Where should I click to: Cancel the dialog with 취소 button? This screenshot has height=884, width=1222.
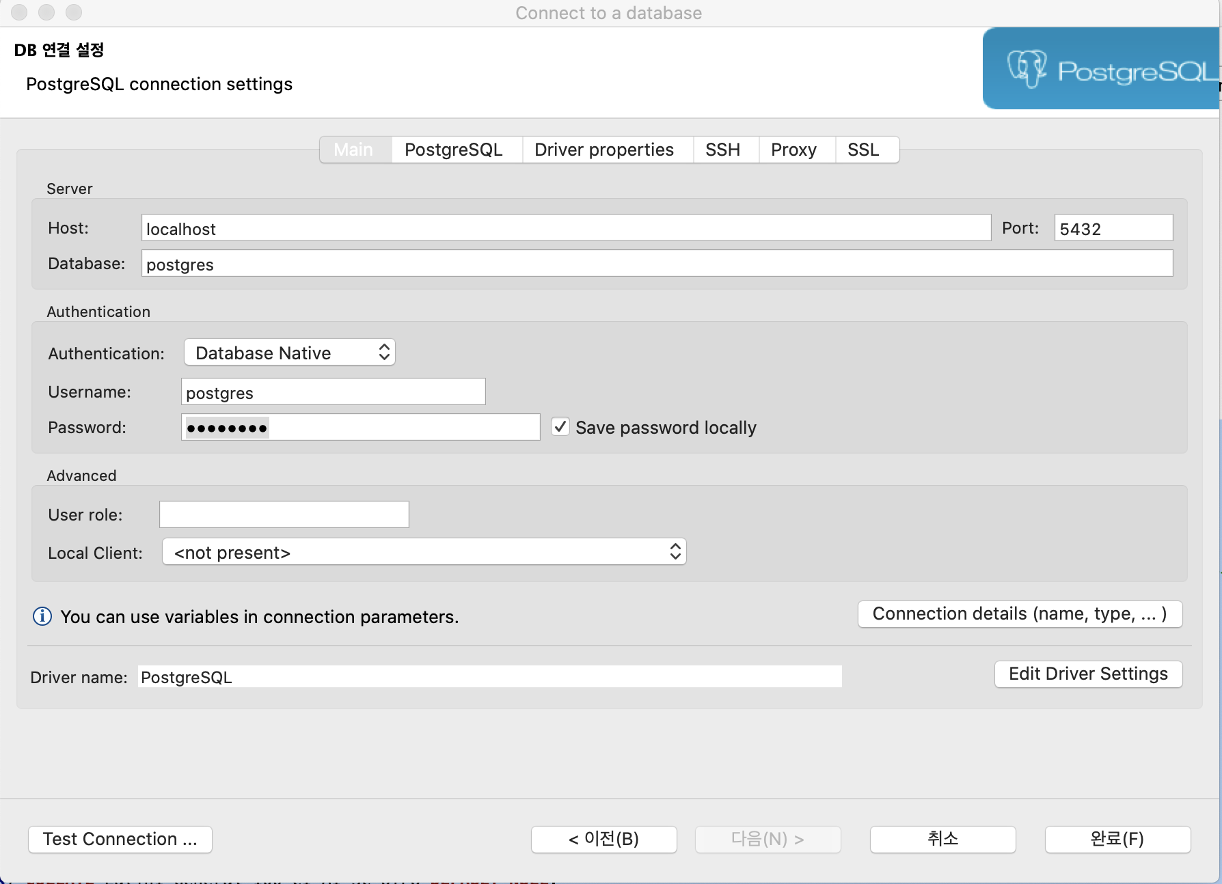pos(943,839)
